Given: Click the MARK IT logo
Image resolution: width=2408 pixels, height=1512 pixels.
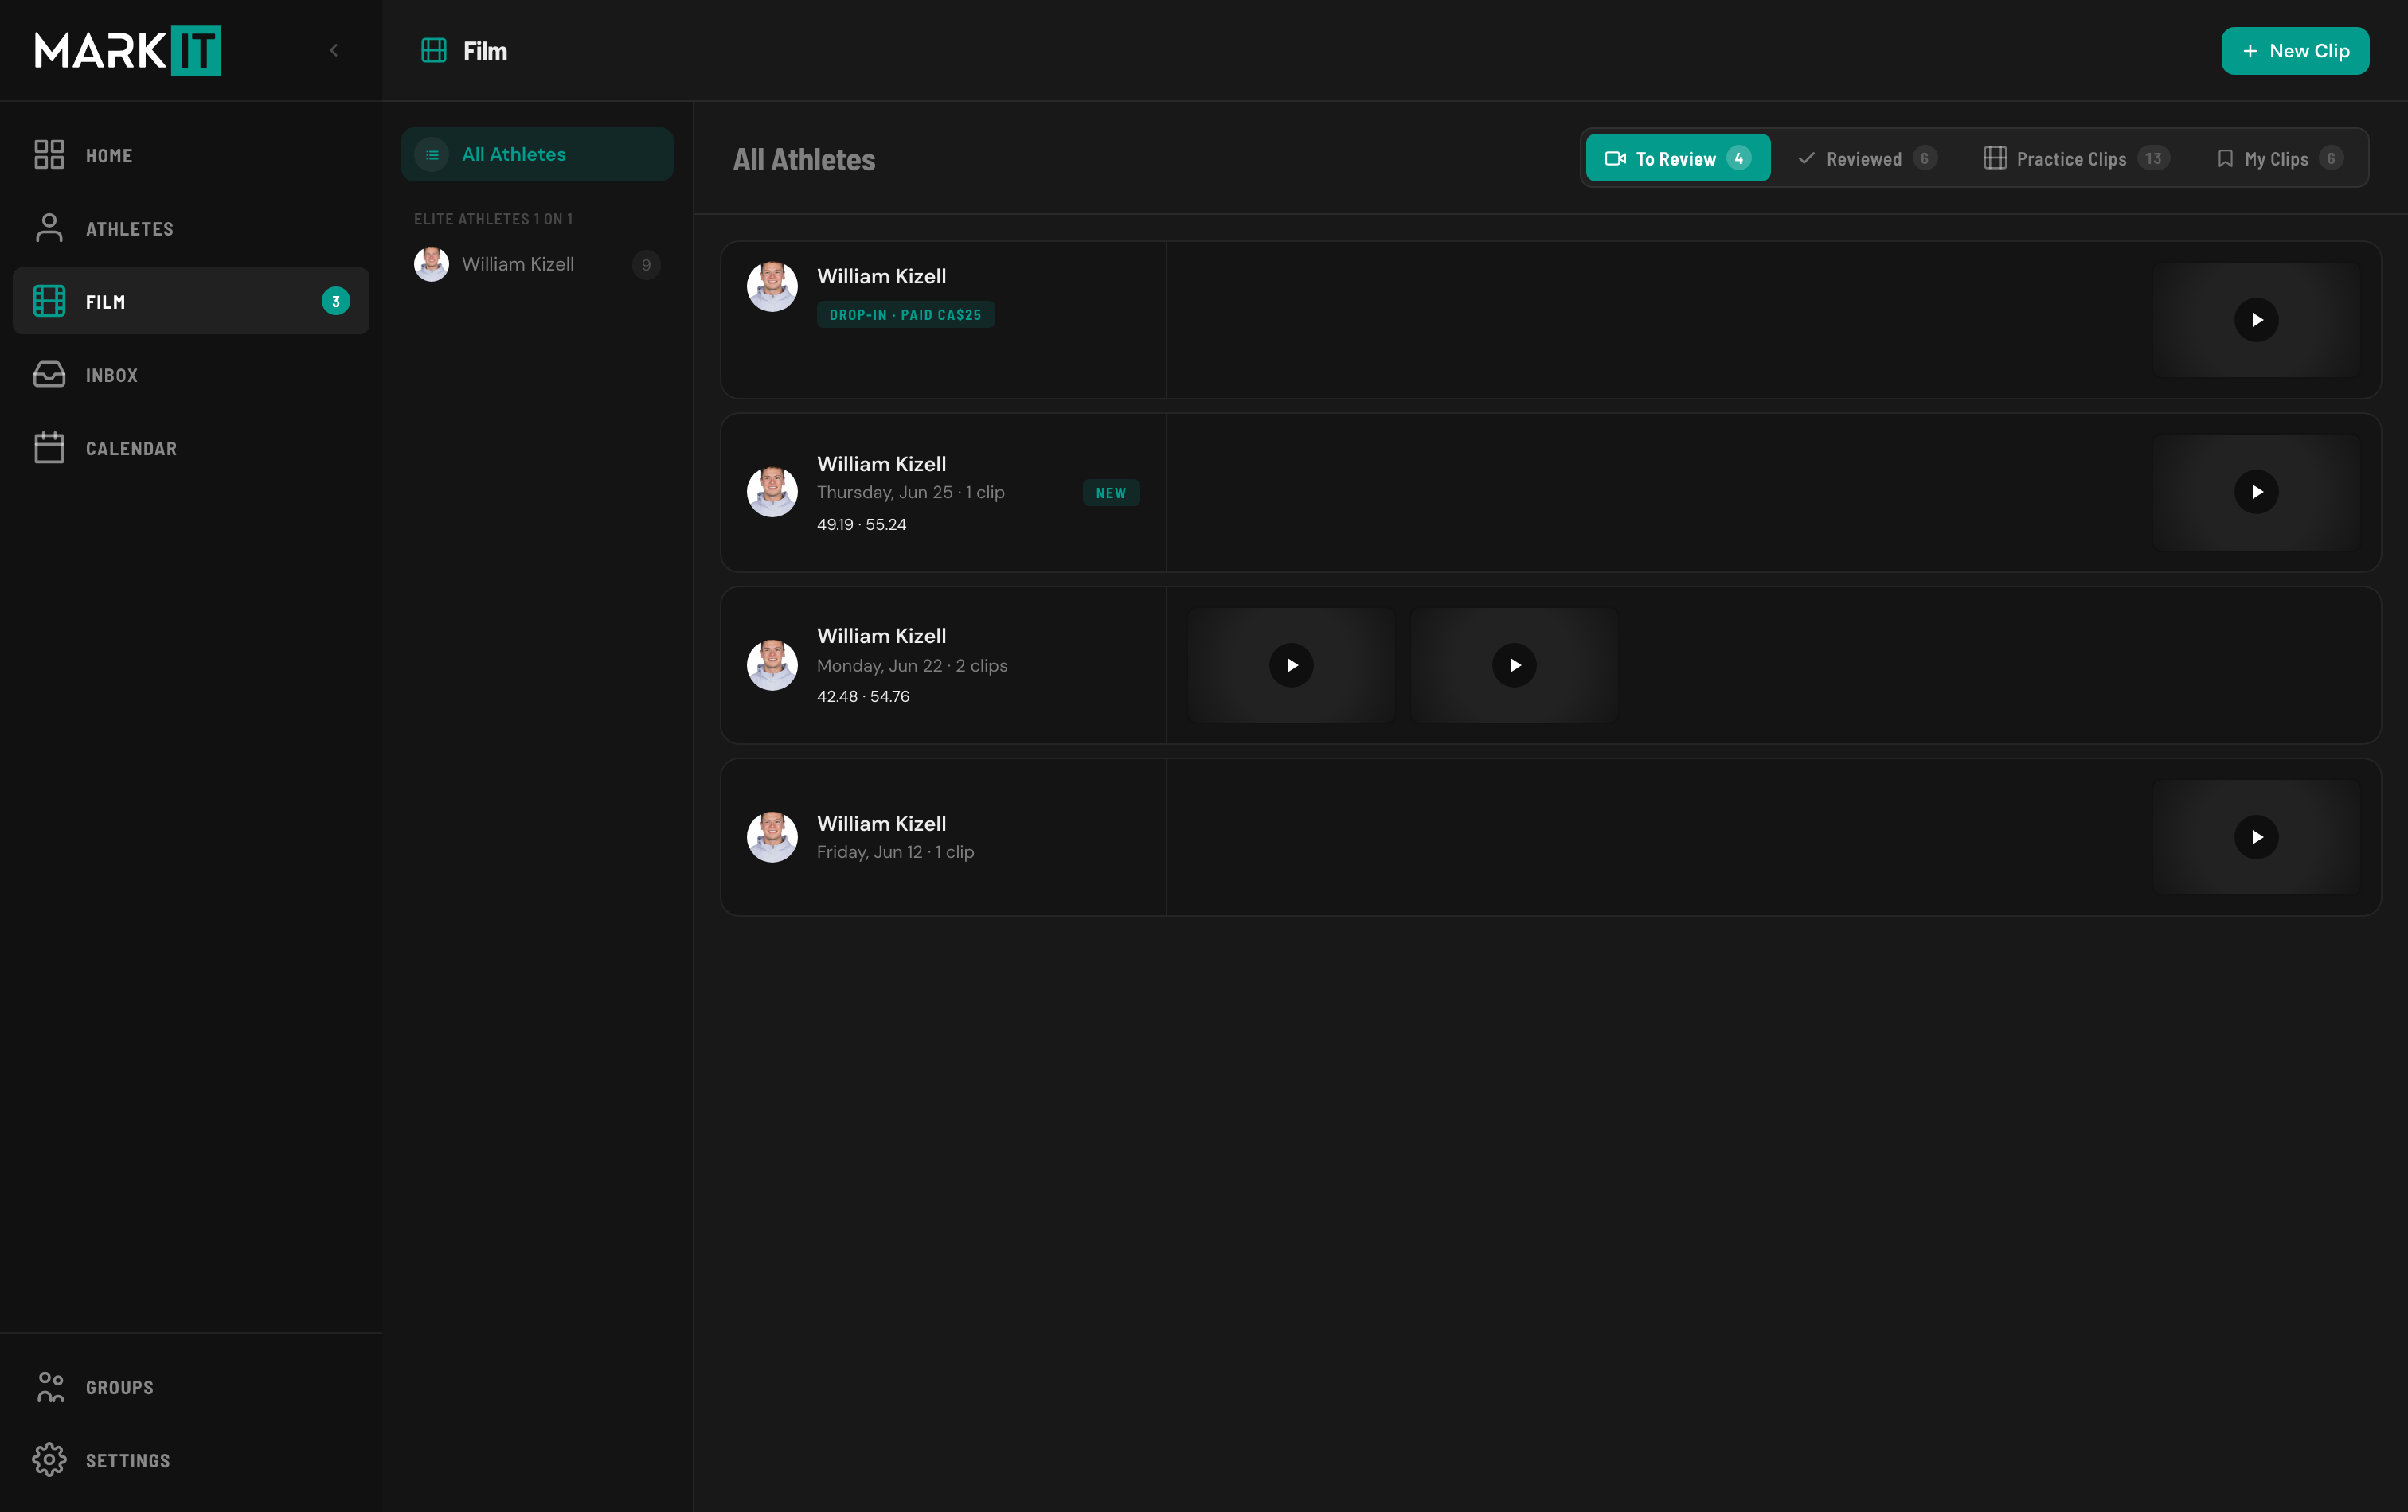Looking at the screenshot, I should coord(127,50).
